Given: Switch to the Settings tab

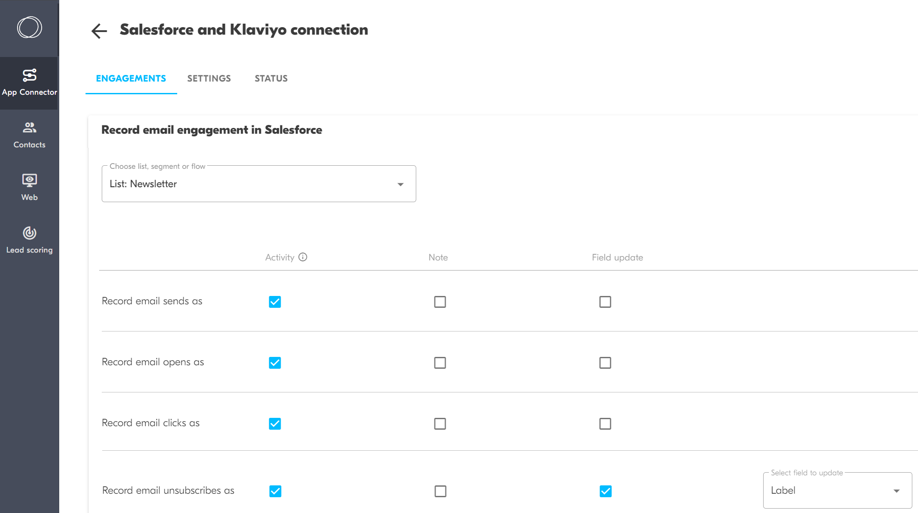Looking at the screenshot, I should click(209, 78).
